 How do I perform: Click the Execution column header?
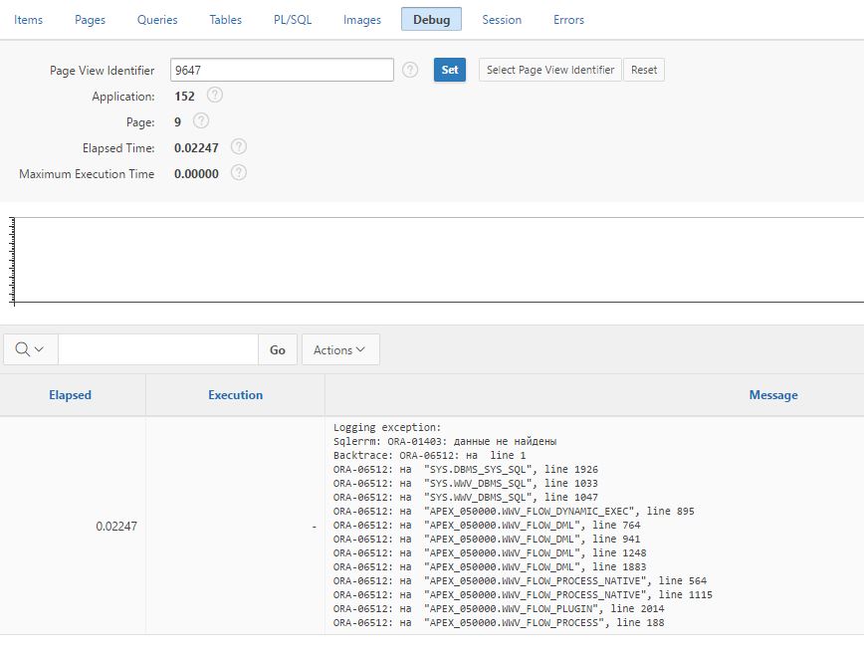point(235,395)
